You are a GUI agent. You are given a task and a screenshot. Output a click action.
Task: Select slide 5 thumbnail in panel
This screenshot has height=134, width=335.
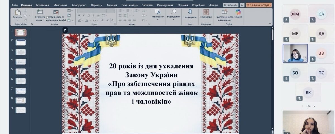tap(21, 71)
